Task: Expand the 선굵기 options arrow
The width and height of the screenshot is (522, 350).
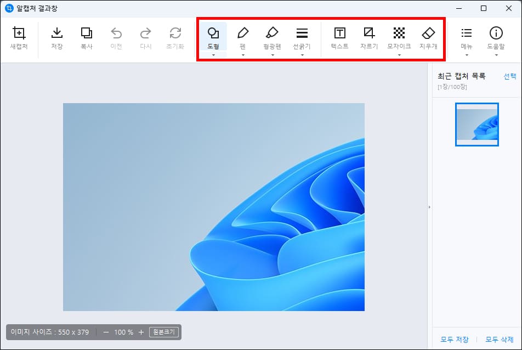Action: point(302,55)
